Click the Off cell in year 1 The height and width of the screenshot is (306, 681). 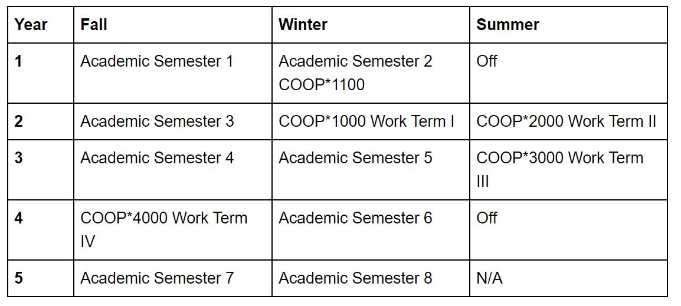(x=568, y=73)
